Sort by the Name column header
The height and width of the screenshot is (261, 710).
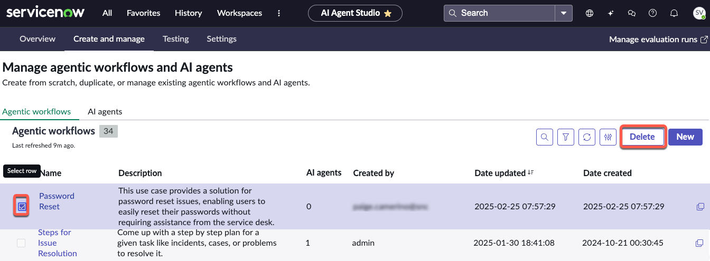(51, 173)
